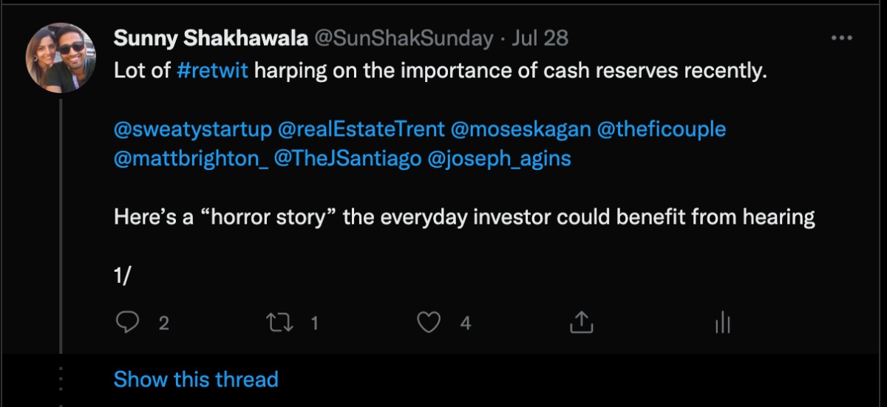Image resolution: width=887 pixels, height=407 pixels.
Task: Click the @SunShakSunday handle
Action: pyautogui.click(x=404, y=38)
